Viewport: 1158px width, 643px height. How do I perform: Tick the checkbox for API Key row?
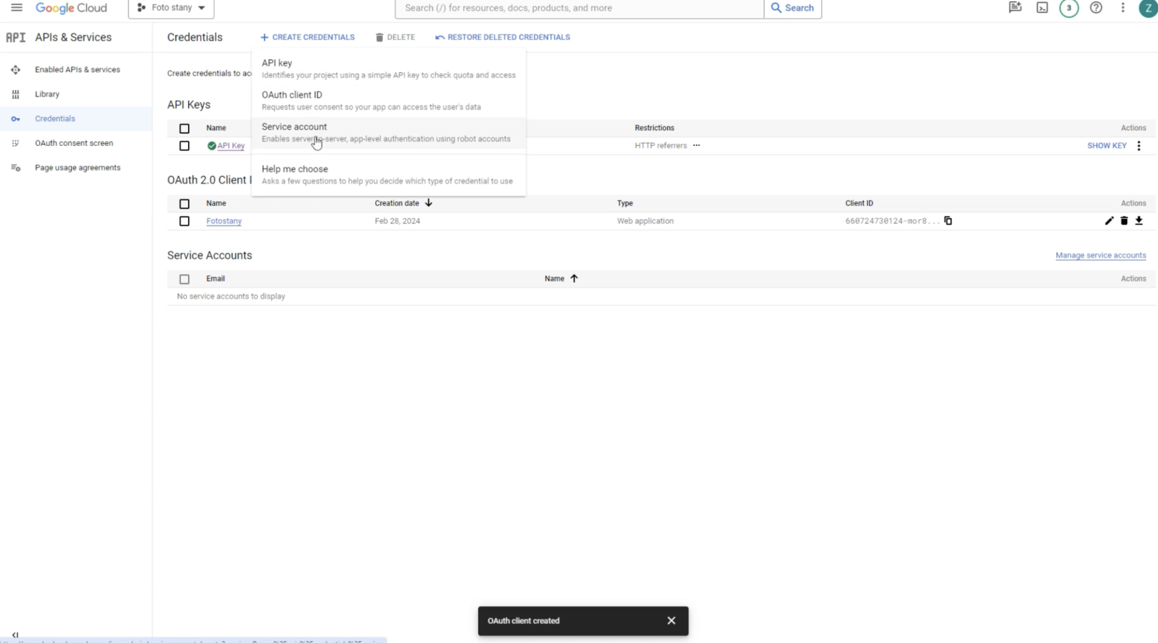tap(185, 146)
